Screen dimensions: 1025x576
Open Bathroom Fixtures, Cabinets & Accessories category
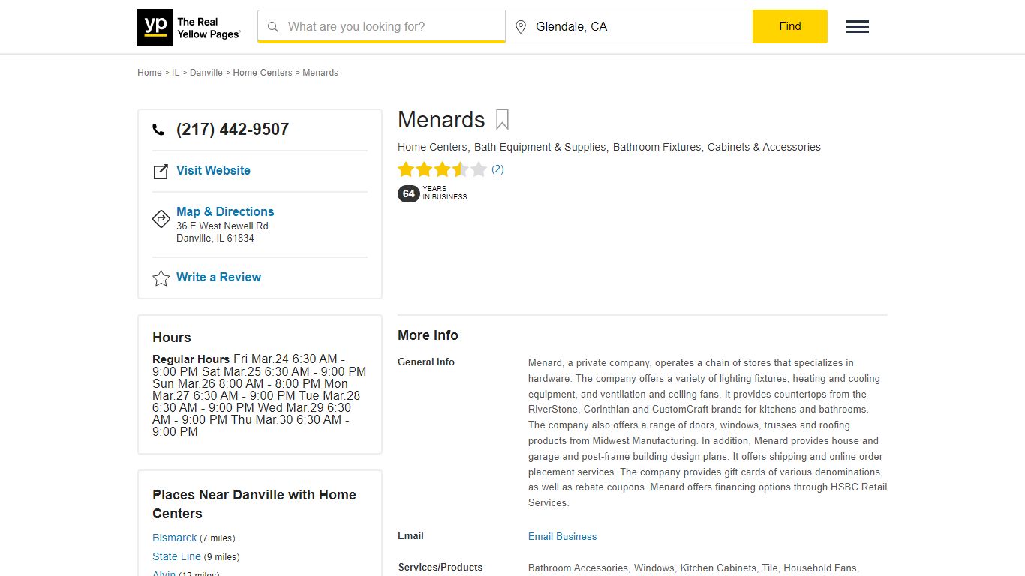point(717,147)
